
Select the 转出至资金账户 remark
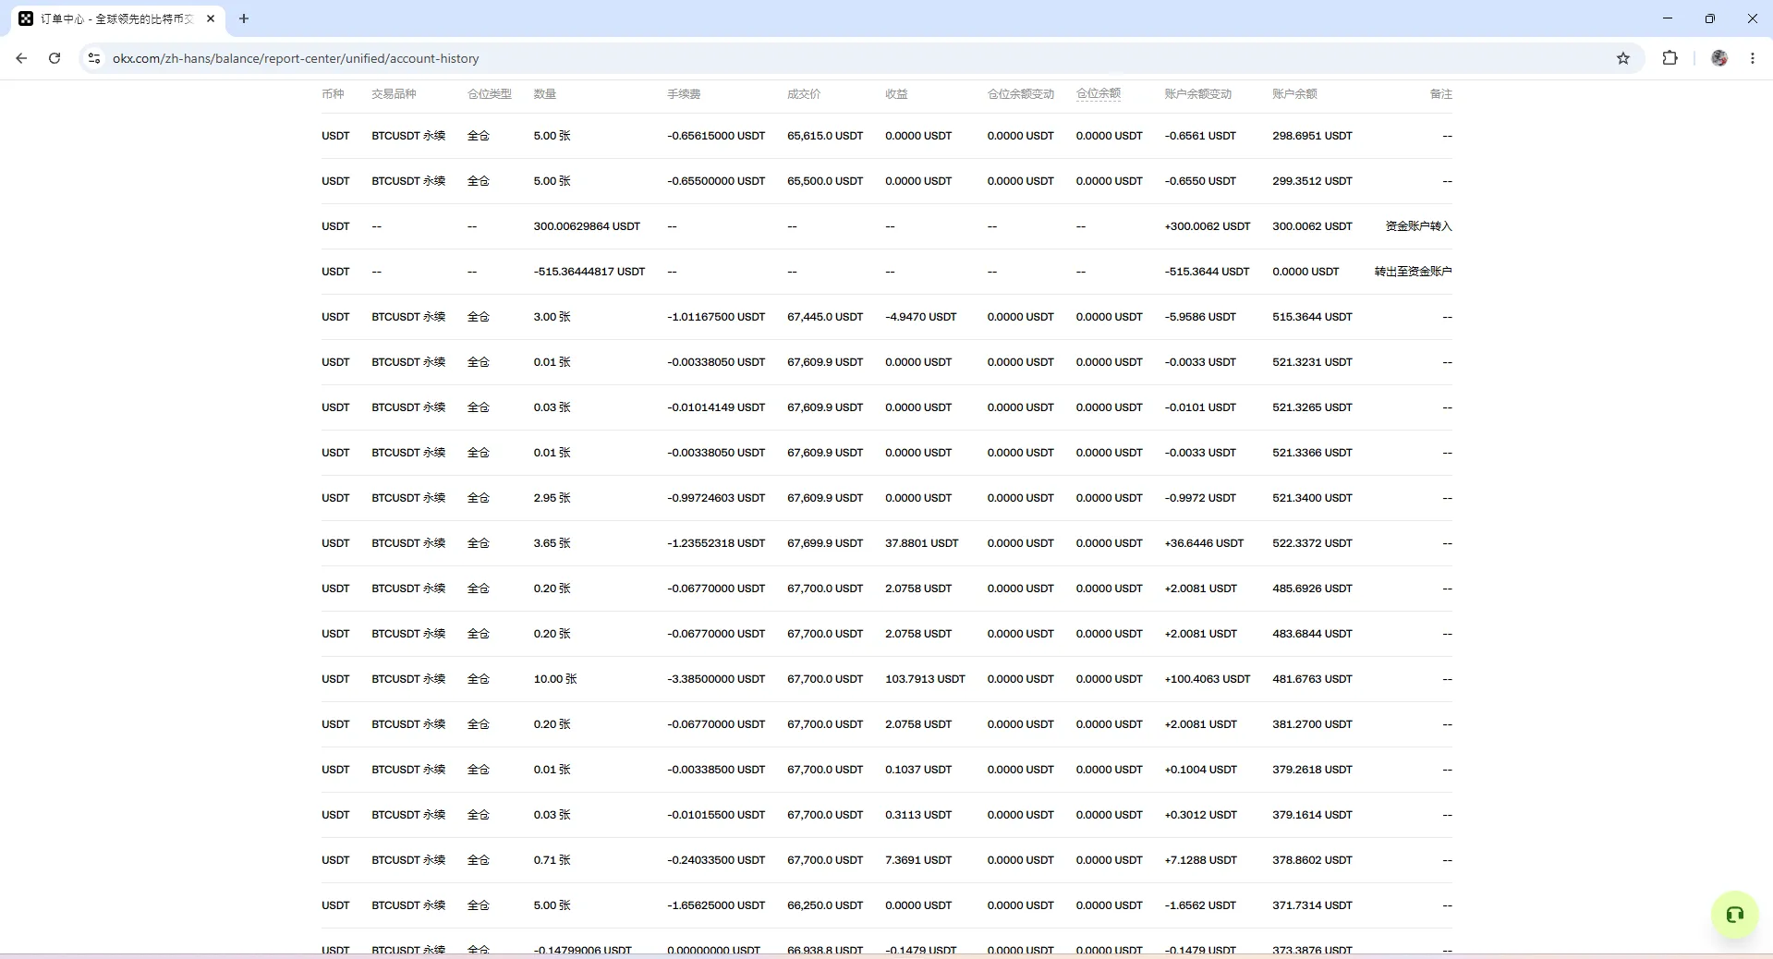point(1413,272)
